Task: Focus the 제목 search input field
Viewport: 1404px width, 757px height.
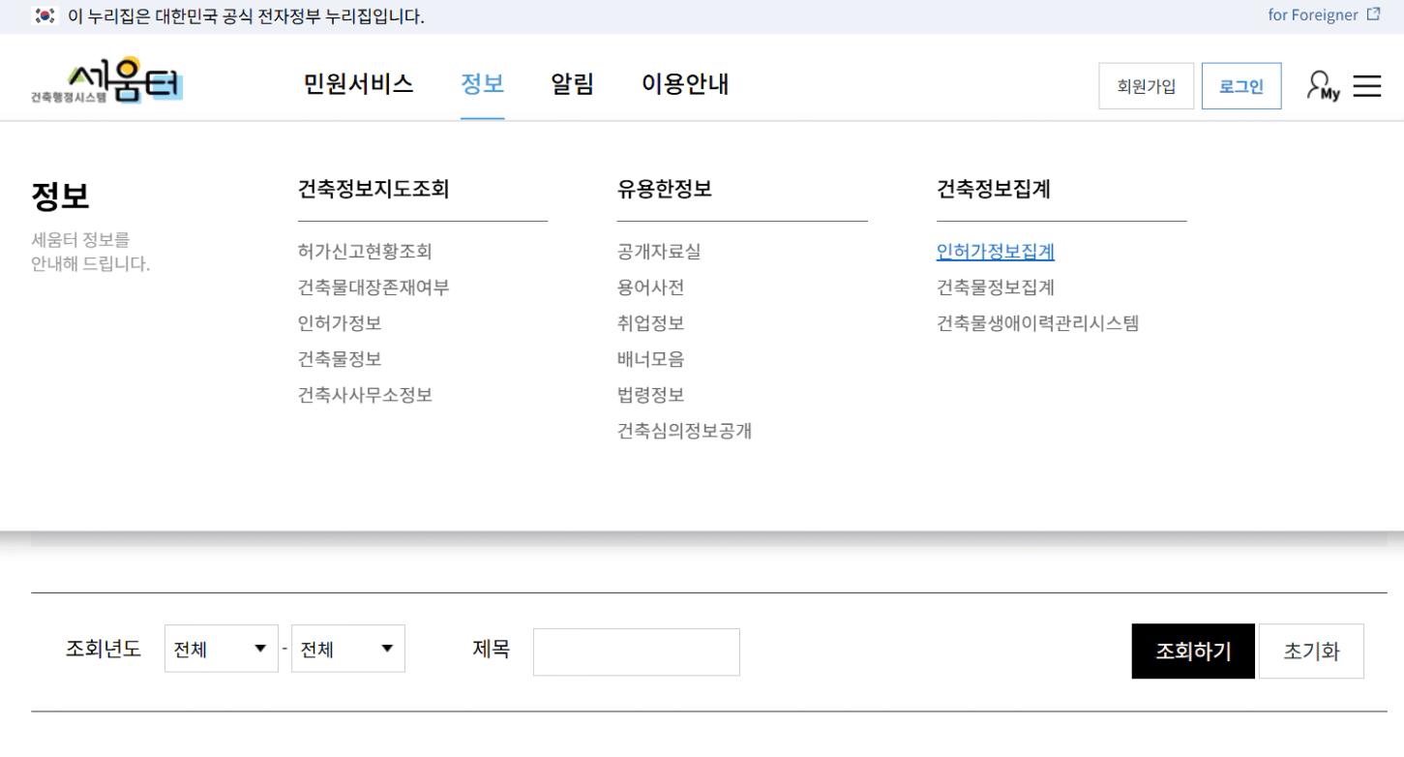Action: pyautogui.click(x=637, y=651)
